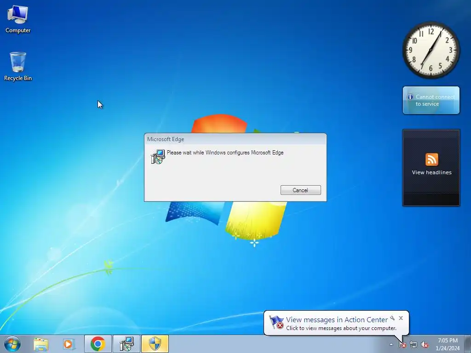Click "Click to view messages about your computer."

click(x=341, y=328)
